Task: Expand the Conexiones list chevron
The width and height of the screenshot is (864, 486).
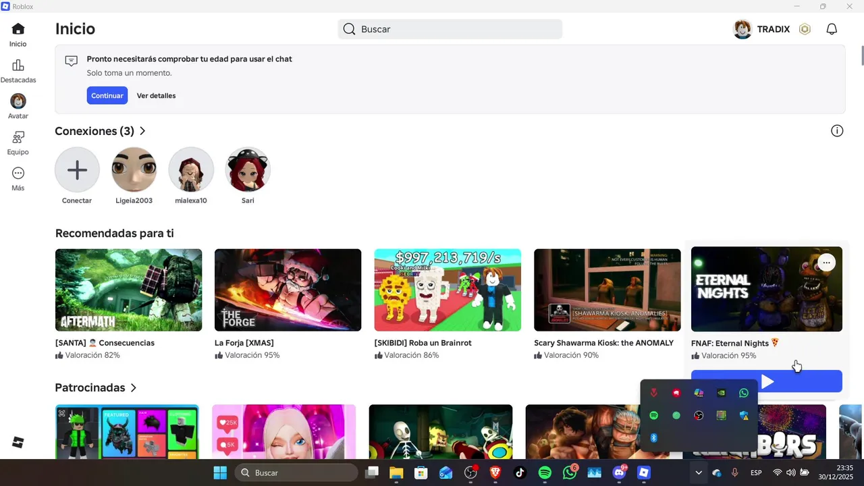Action: click(x=142, y=131)
